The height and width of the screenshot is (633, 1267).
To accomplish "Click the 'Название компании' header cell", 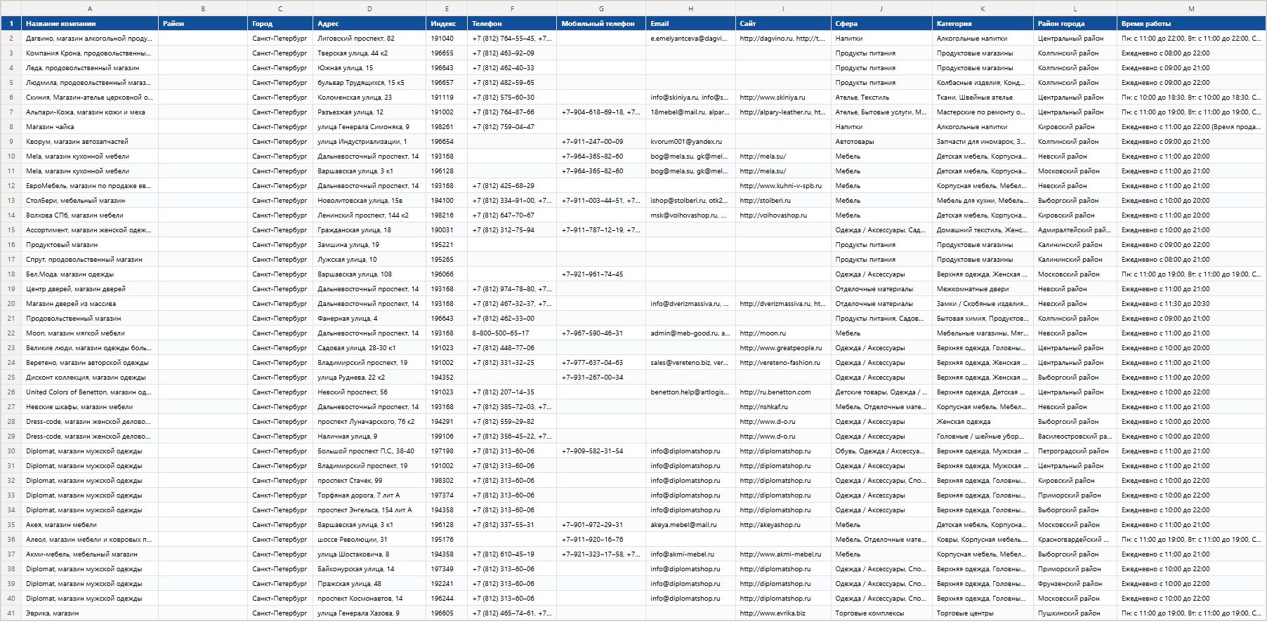I will [x=90, y=24].
